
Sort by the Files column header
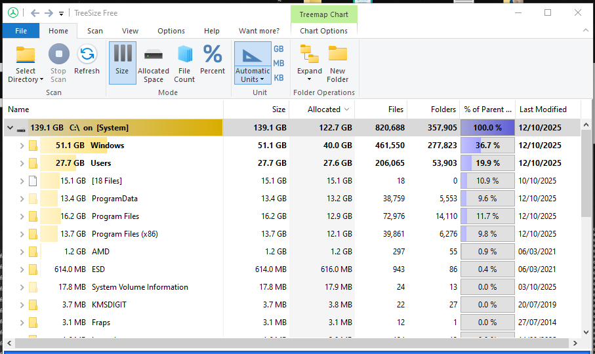coord(381,109)
